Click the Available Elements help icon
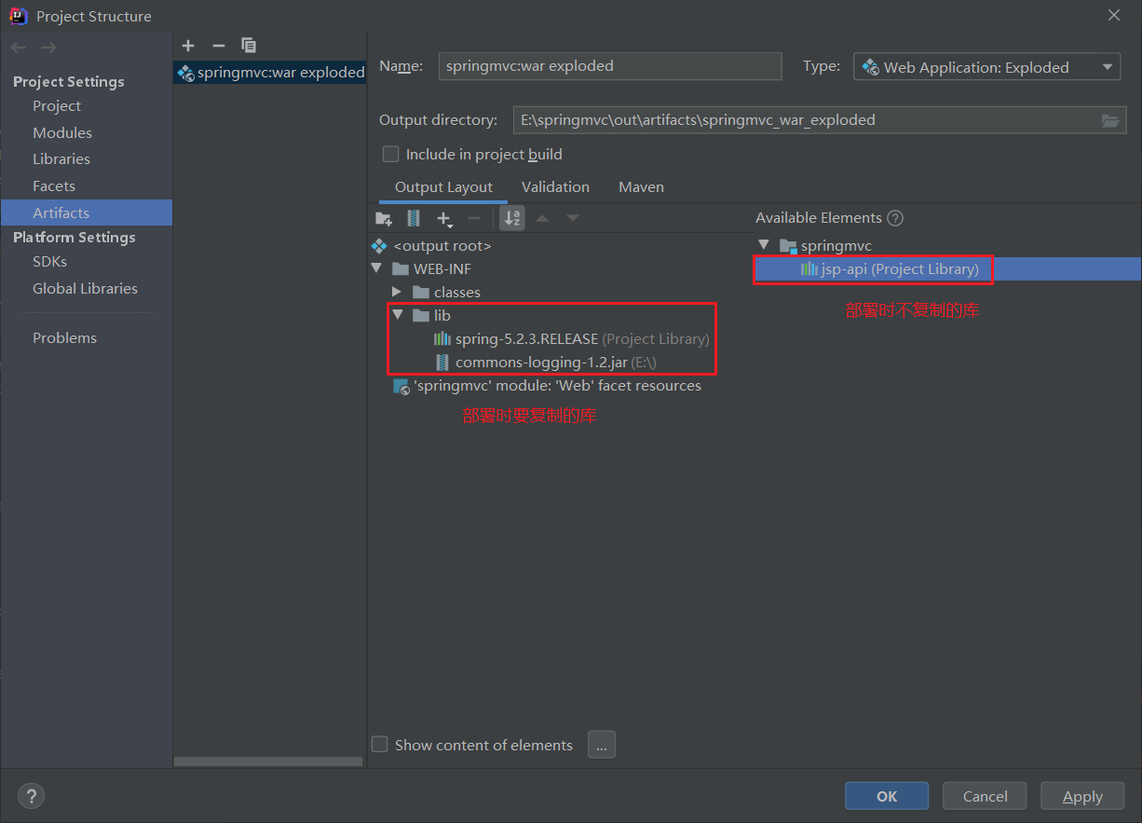This screenshot has height=823, width=1142. click(x=895, y=218)
